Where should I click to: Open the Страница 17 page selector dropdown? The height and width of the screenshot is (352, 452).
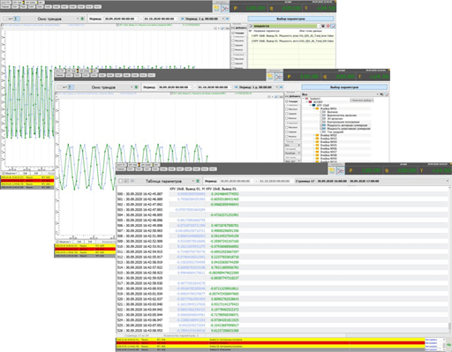click(x=448, y=181)
